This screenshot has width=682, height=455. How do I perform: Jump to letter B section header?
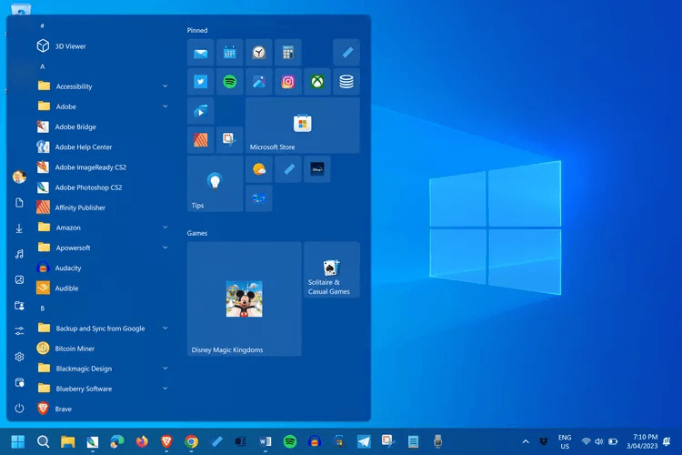42,308
